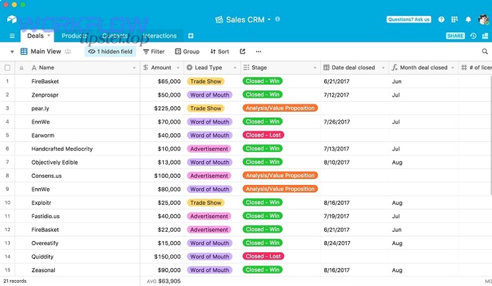
Task: Toggle the select all rows checkbox
Action: (x=8, y=68)
